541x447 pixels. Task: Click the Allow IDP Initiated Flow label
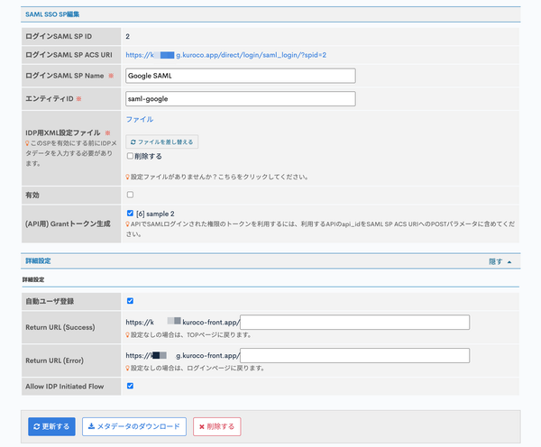[x=65, y=387]
